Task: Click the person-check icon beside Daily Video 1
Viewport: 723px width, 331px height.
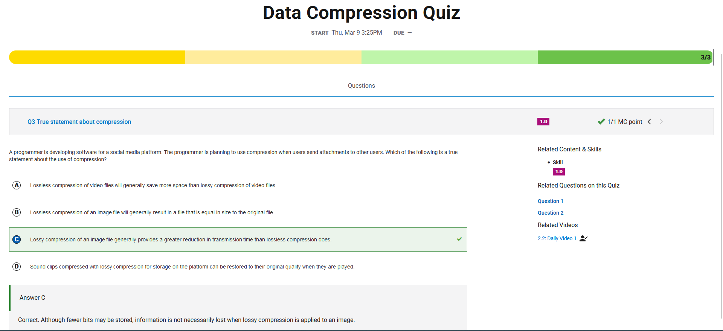Action: 583,238
